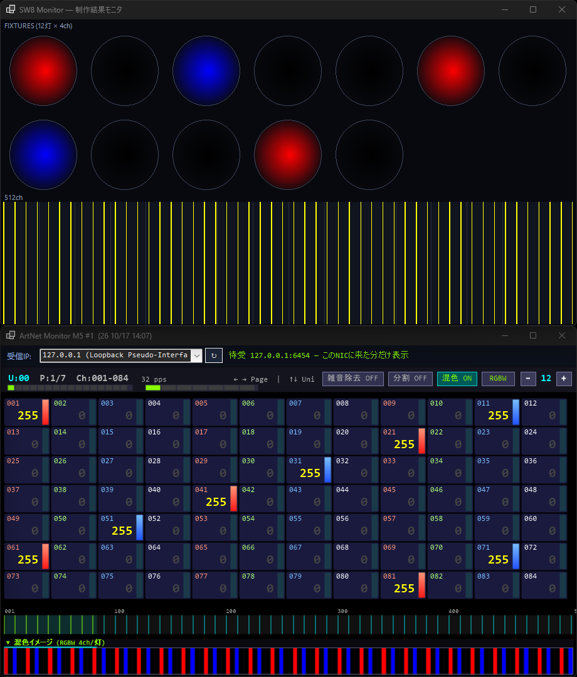Click the FIXTURES (12灯 × 4ch) label
Image resolution: width=577 pixels, height=677 pixels.
point(38,26)
